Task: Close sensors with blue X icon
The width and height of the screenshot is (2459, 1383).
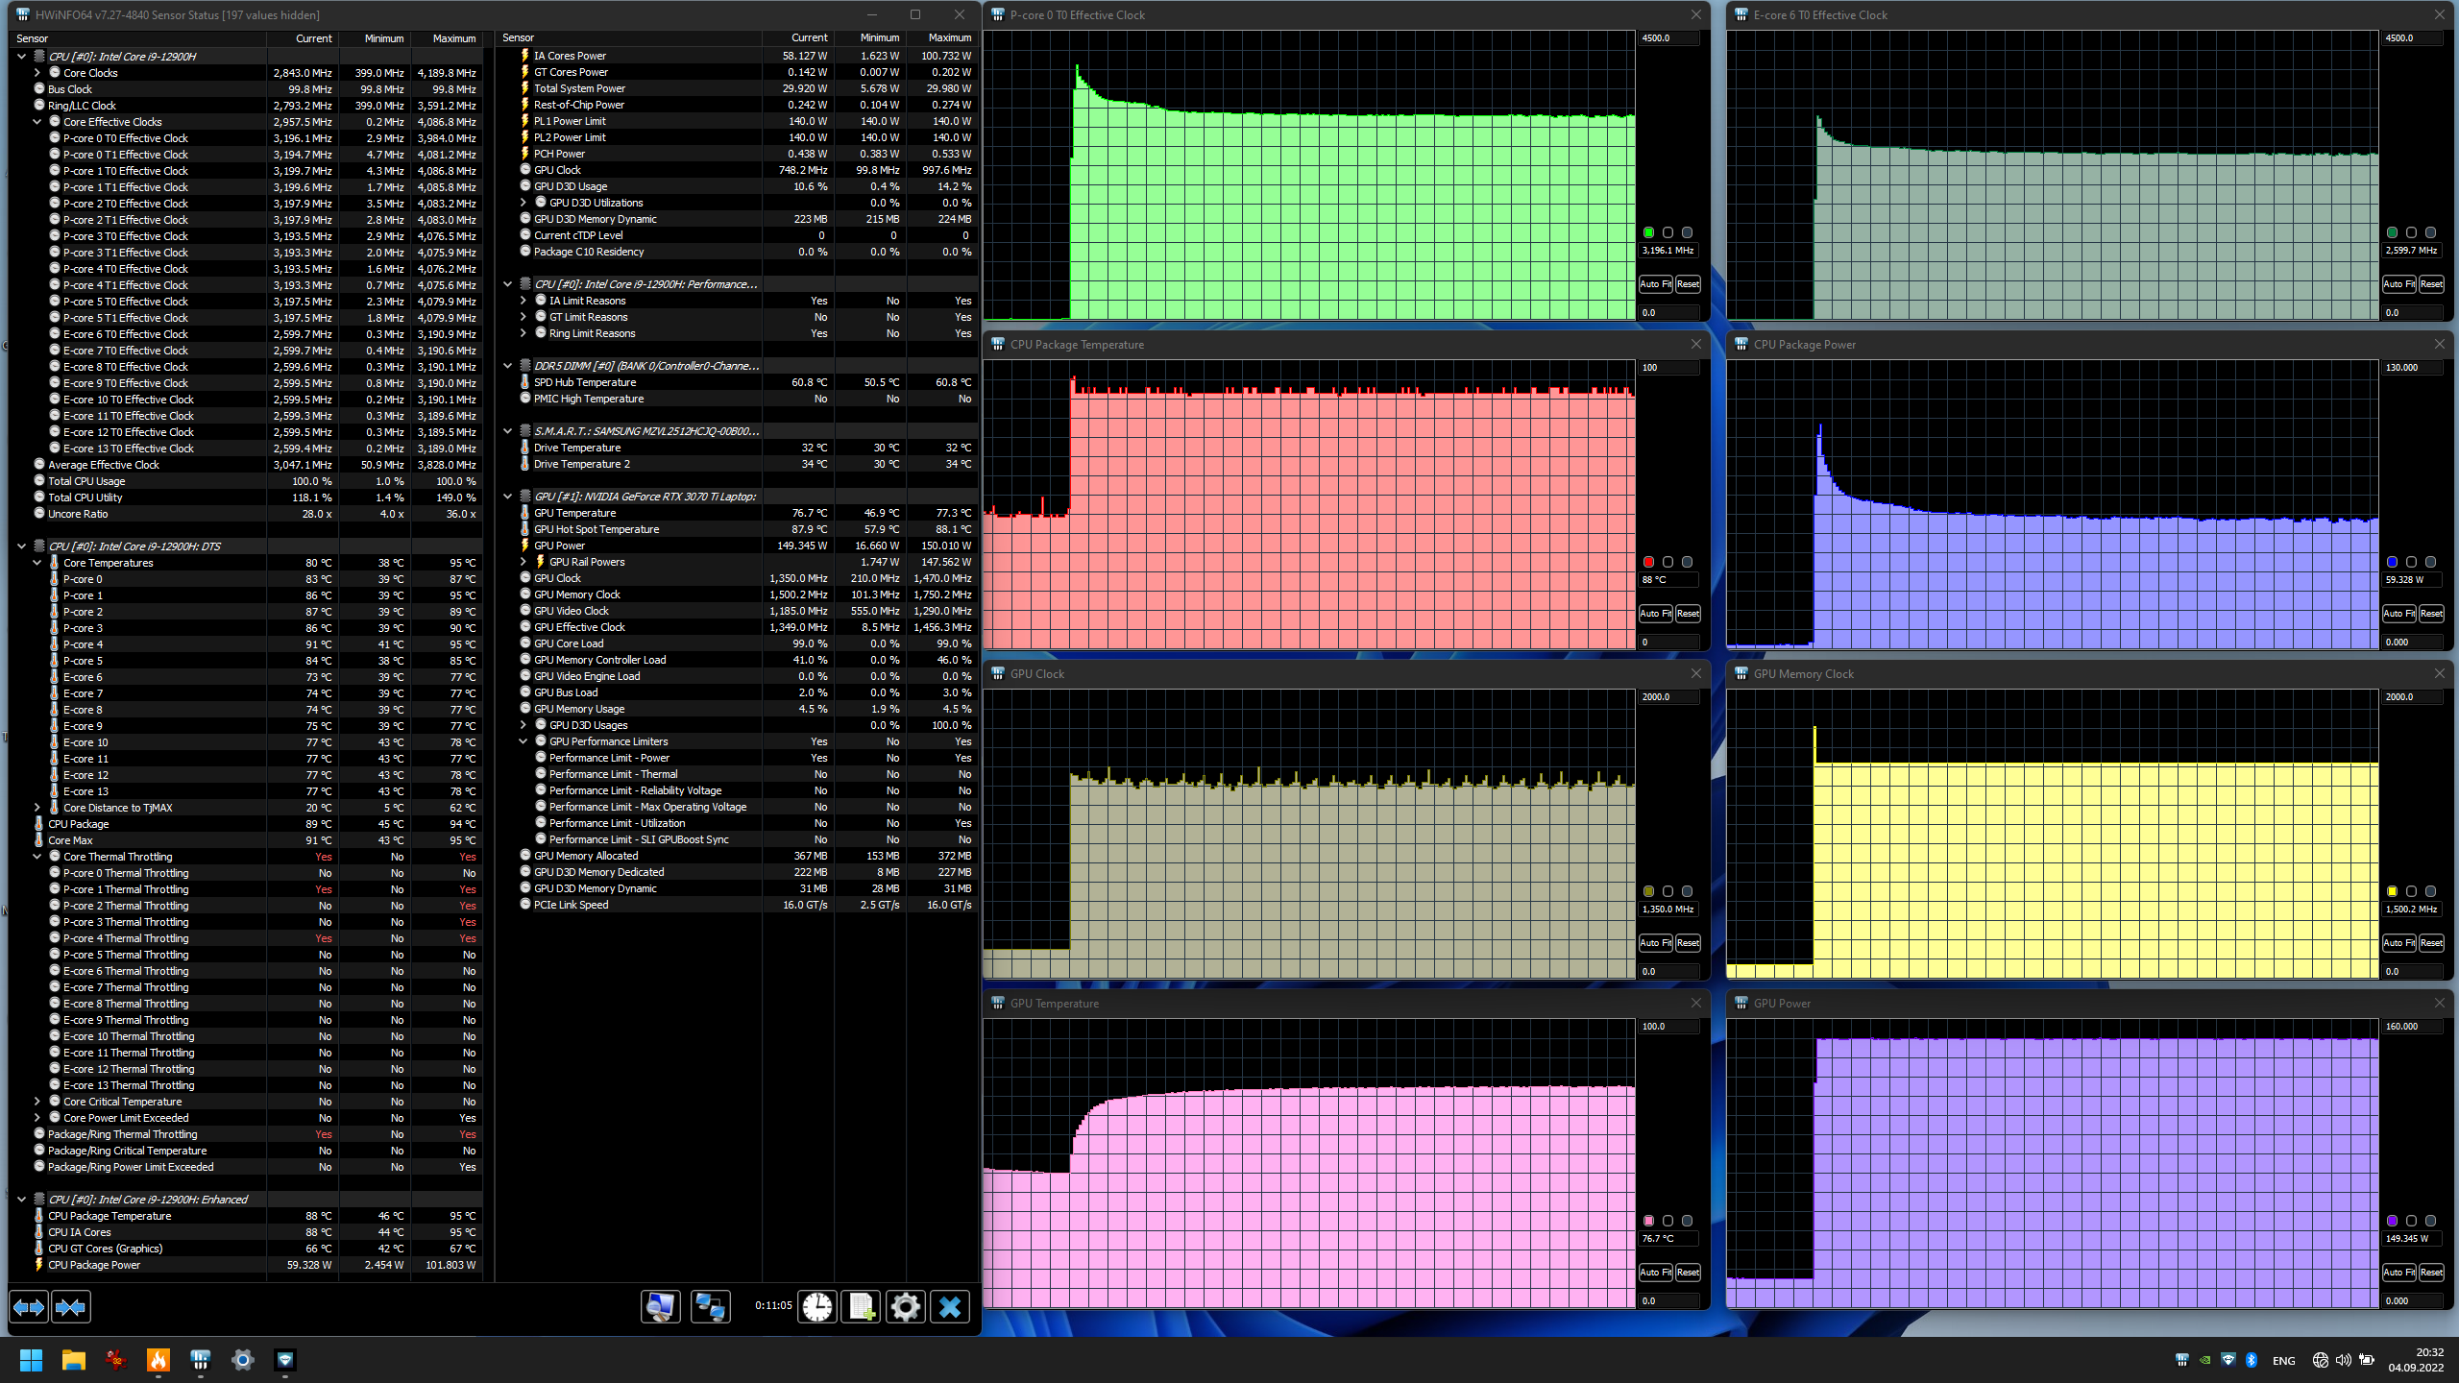Action: [950, 1307]
